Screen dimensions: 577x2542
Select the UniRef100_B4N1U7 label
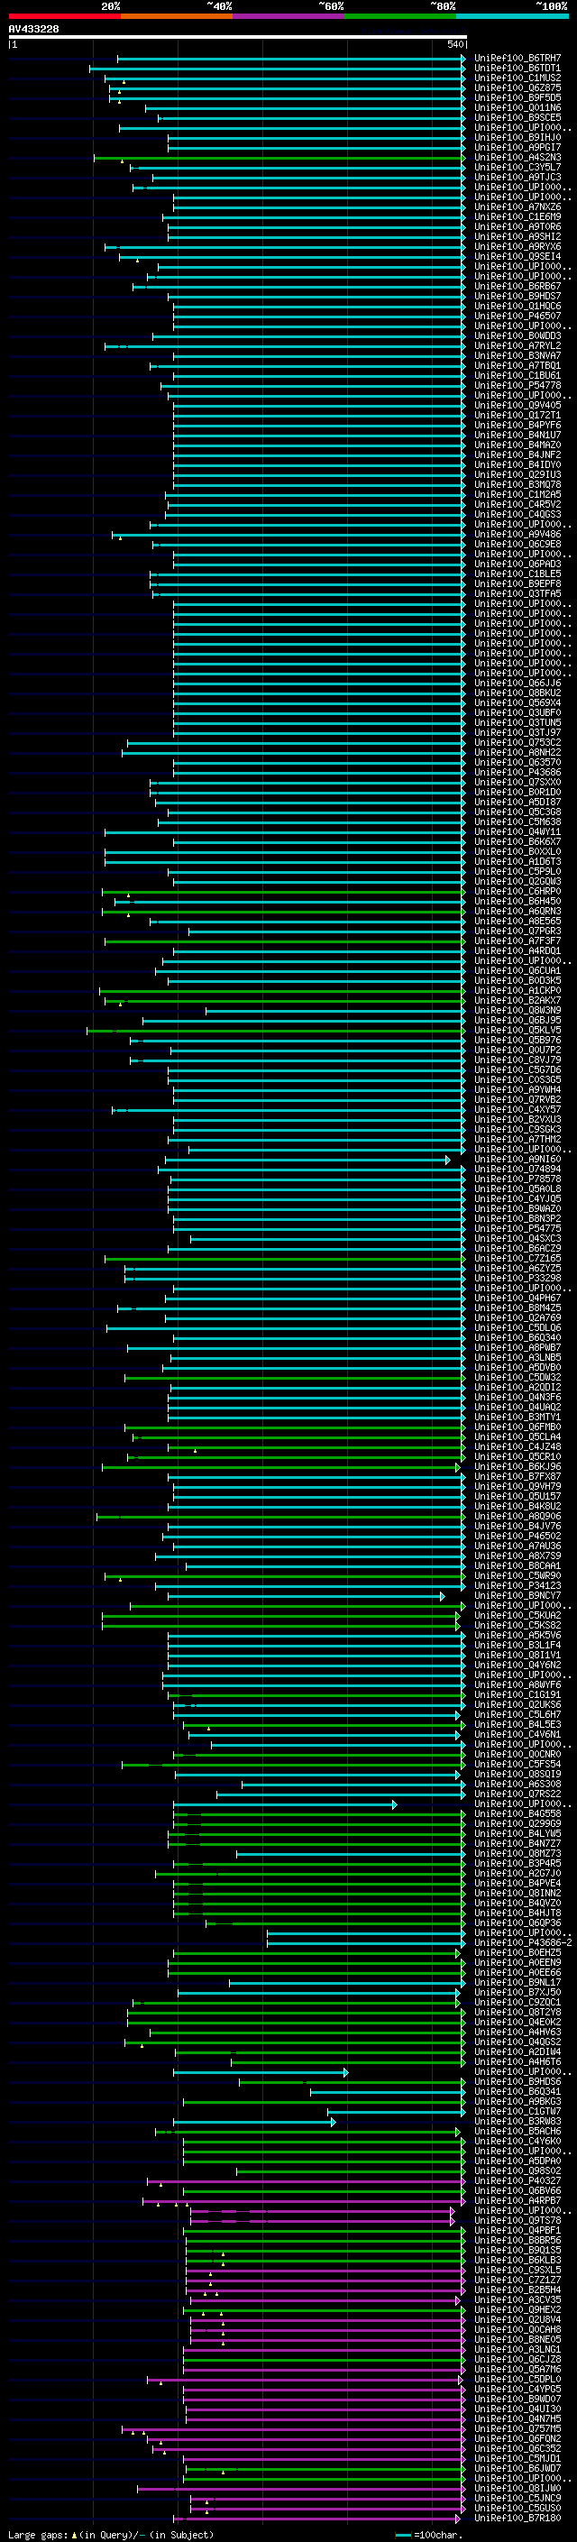pyautogui.click(x=517, y=436)
